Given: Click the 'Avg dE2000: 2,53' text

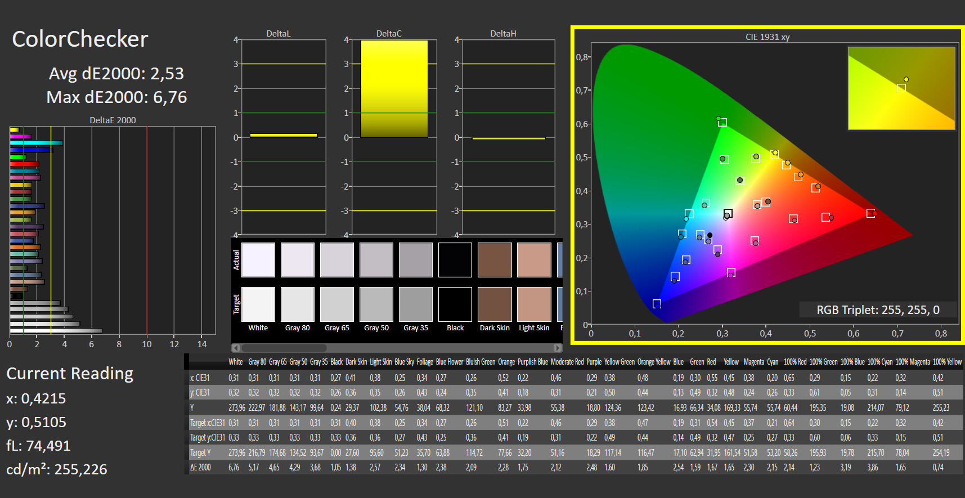Looking at the screenshot, I should coord(116,74).
